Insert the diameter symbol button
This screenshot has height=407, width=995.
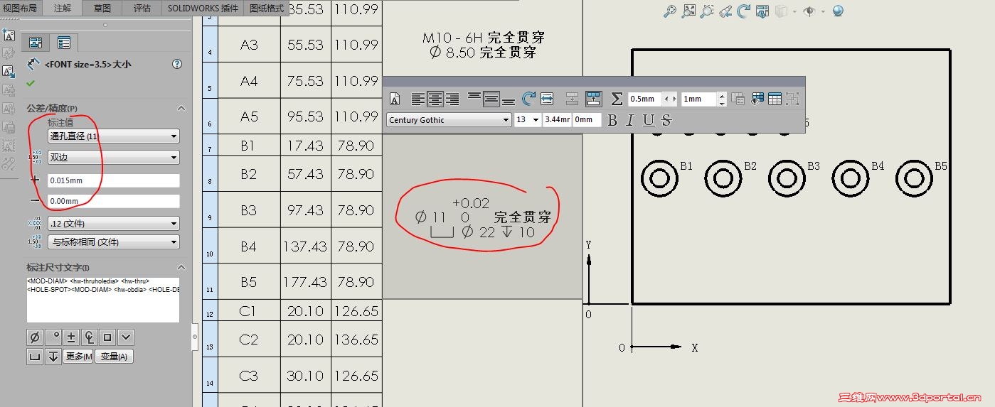click(34, 337)
